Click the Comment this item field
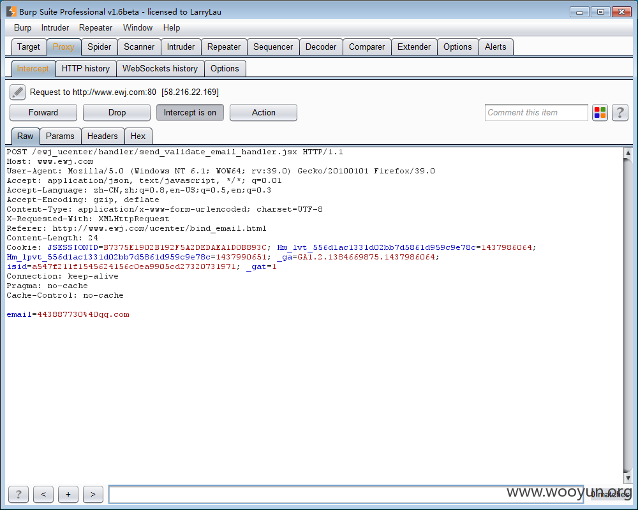 tap(537, 113)
